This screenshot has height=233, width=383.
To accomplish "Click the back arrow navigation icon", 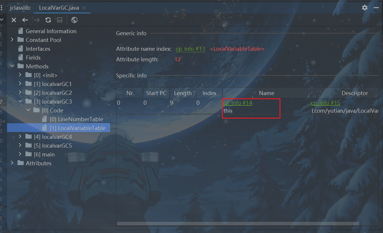I will (25, 20).
